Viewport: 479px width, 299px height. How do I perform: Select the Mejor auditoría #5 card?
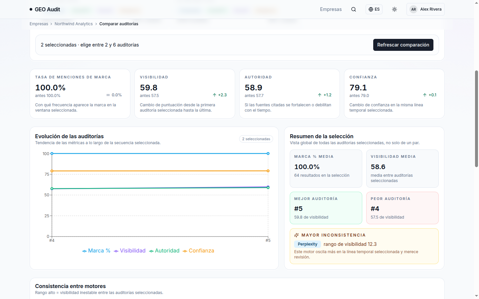click(326, 208)
